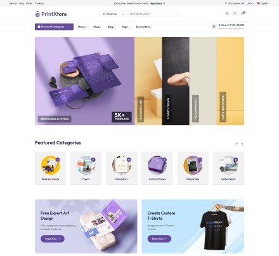The image size is (279, 256).
Task: Click the PrintXtore logo
Action: coord(51,14)
